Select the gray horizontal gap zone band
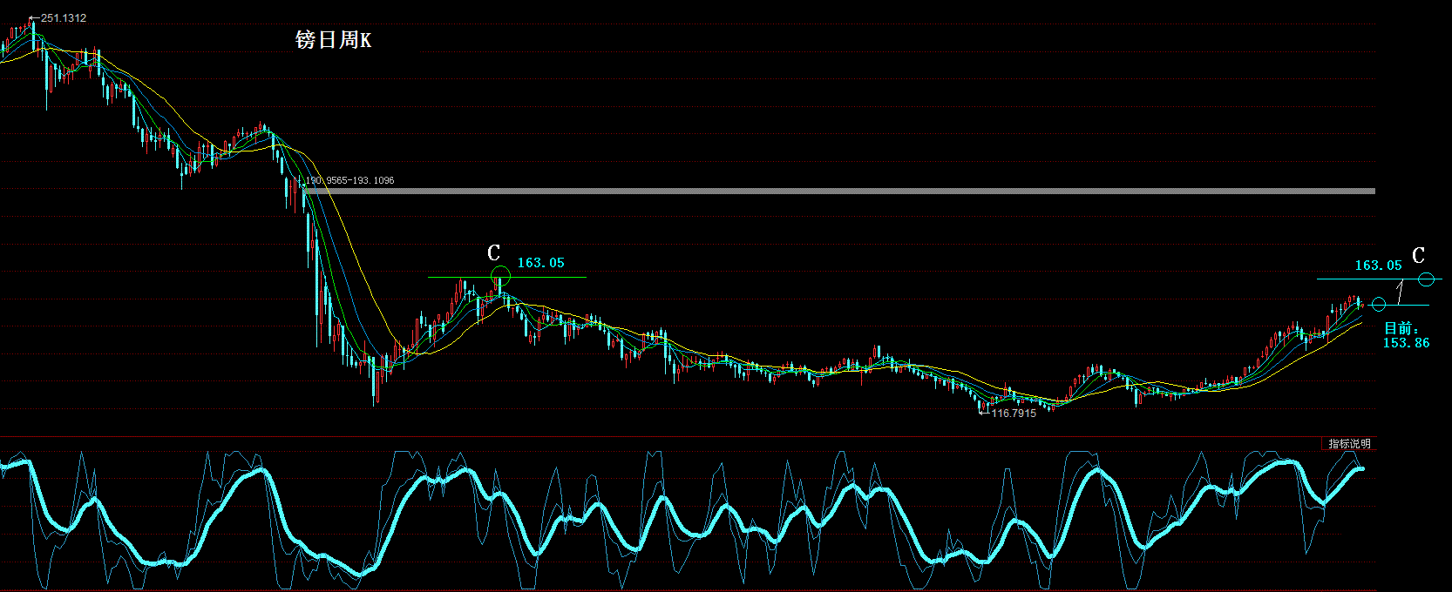The image size is (1452, 592). (839, 191)
